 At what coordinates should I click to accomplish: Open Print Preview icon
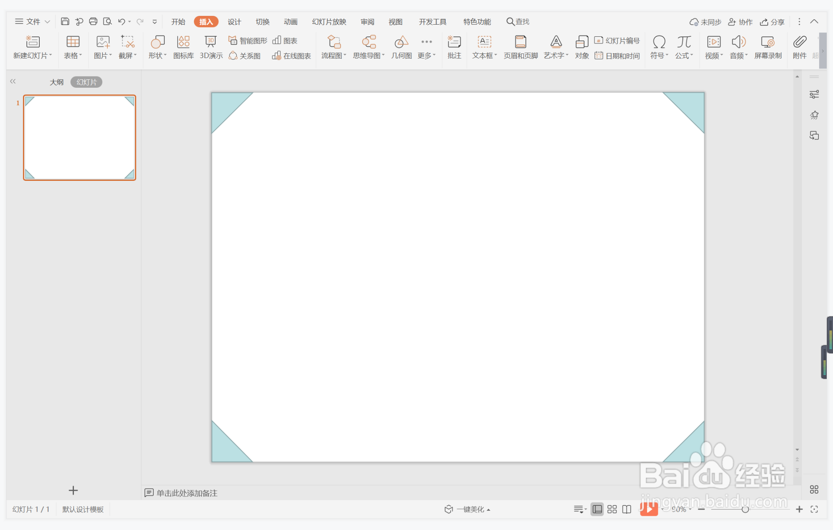click(x=107, y=21)
